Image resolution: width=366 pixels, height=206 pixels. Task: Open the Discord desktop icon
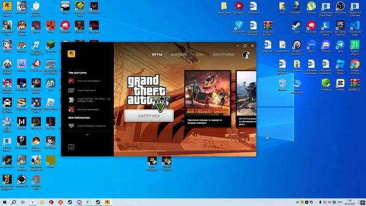coord(325,46)
